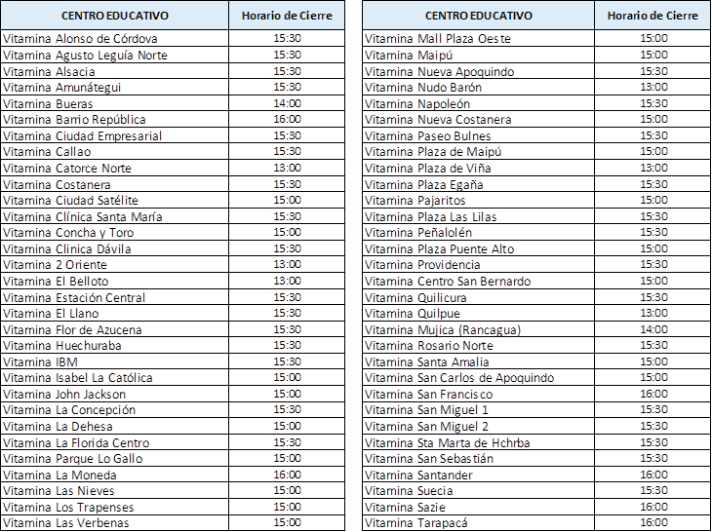Select the Vitamina Parque Lo Gallo cell

click(x=114, y=458)
